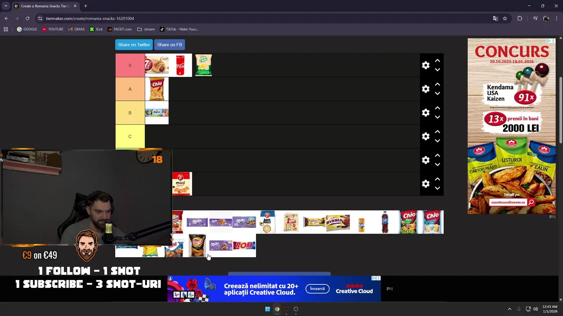Screen dimensions: 563x316
Task: Open the GMAIL bookmark
Action: (77, 29)
